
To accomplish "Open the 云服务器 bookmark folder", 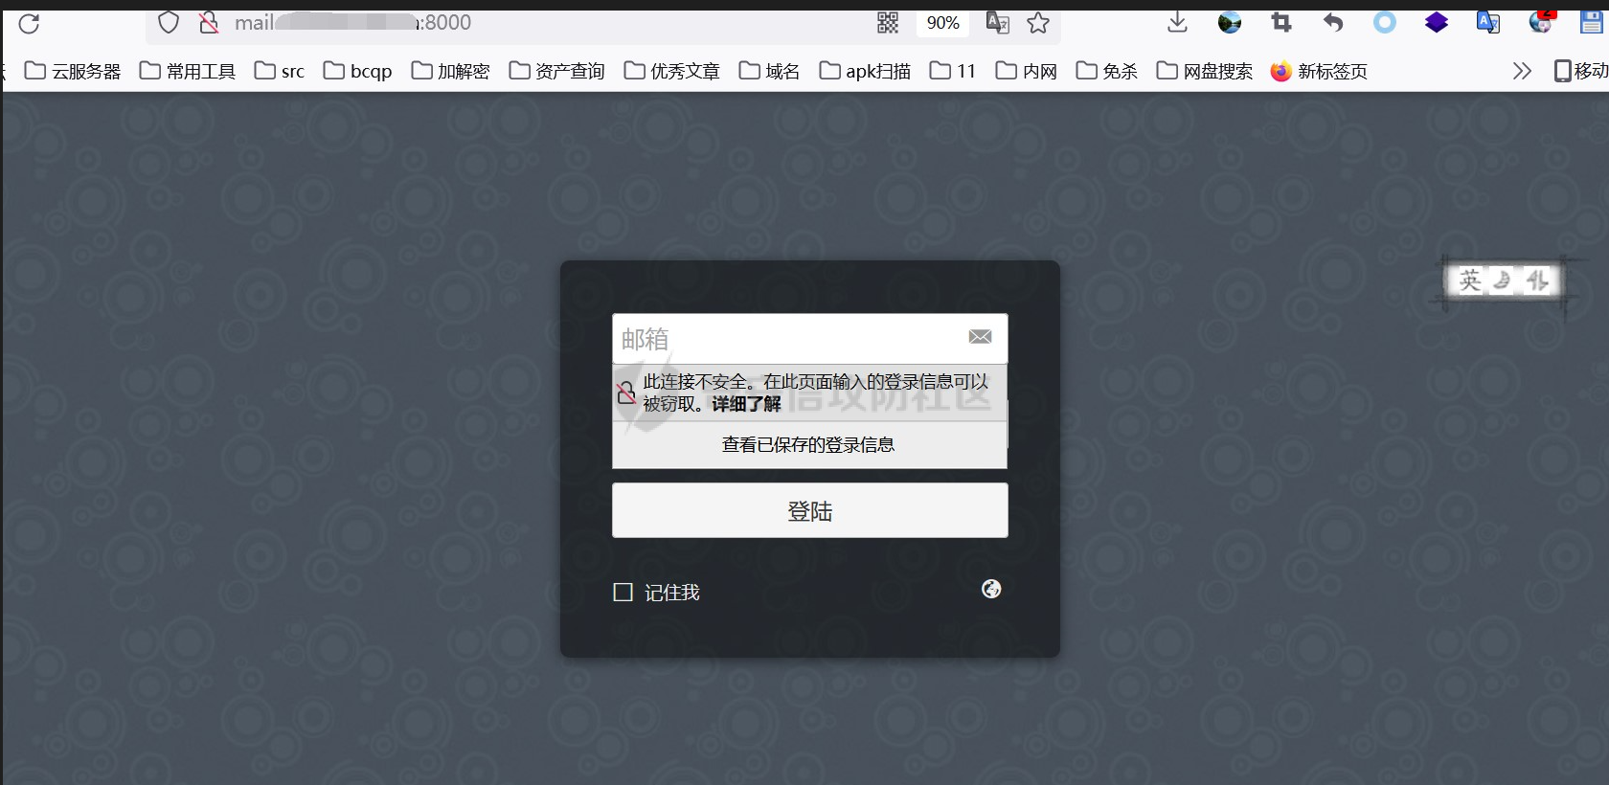I will pos(74,71).
